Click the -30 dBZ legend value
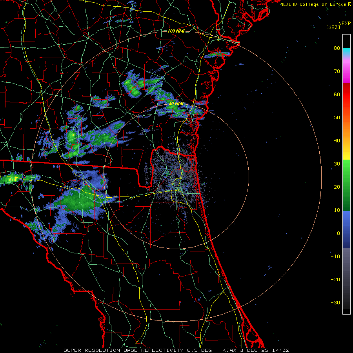 pos(335,302)
